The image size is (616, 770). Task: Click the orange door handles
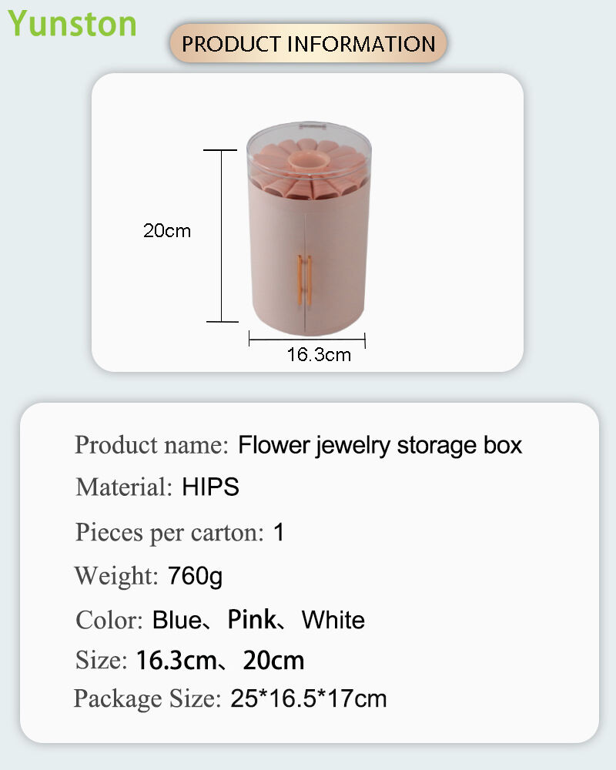point(305,280)
